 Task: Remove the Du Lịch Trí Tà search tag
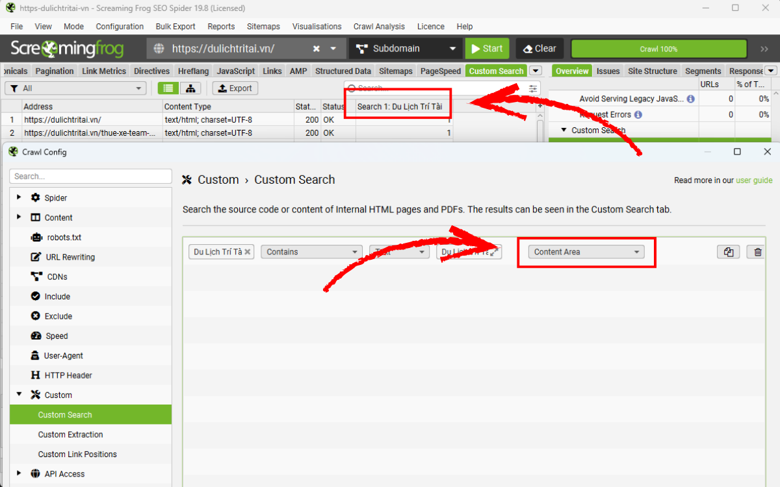(247, 252)
